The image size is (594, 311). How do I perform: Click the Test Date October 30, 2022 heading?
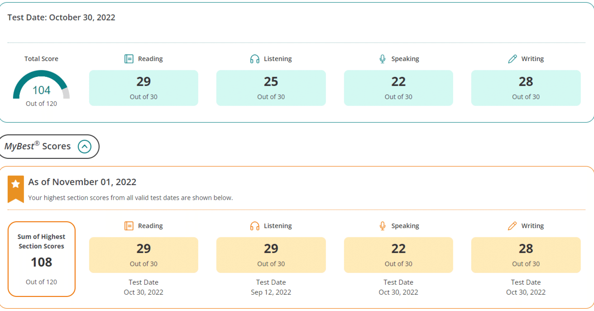click(x=62, y=18)
